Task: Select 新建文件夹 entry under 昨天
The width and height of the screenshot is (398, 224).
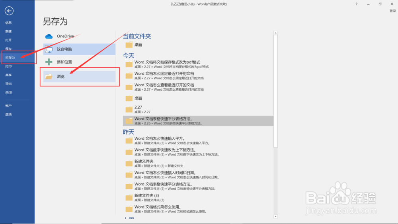Action: (198, 164)
